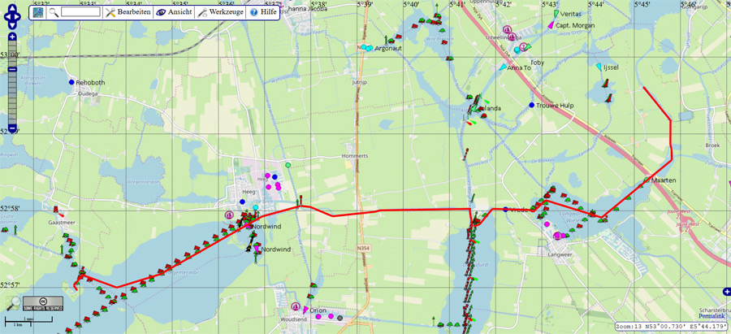The height and width of the screenshot is (334, 731).
Task: Pan the map left with arrow
Action: pos(5,16)
